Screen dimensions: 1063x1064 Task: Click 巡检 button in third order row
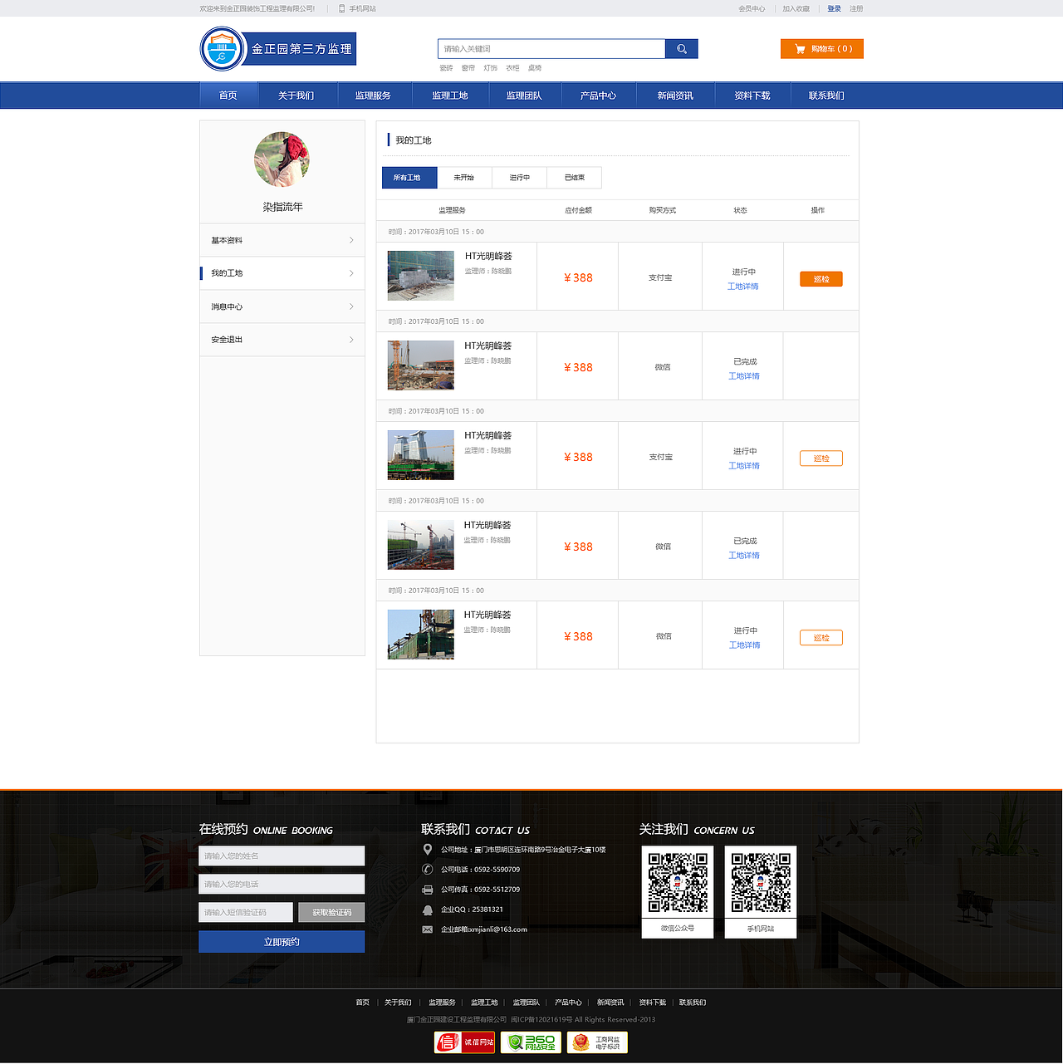tap(821, 458)
